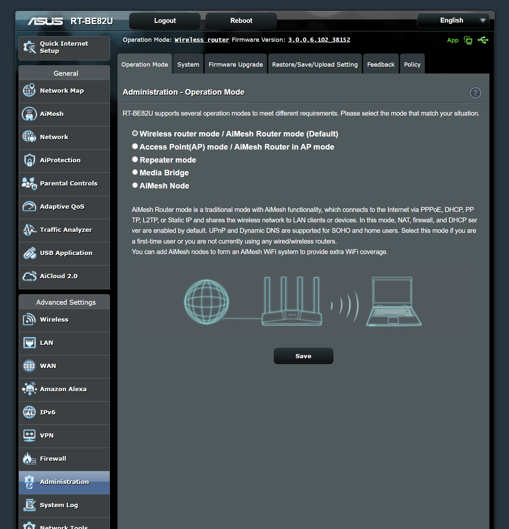Switch to the Operation Mode tab
The image size is (509, 529).
[x=145, y=64]
